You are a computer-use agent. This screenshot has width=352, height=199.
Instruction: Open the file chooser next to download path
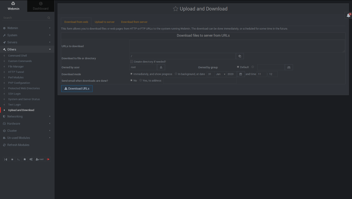coord(240,56)
